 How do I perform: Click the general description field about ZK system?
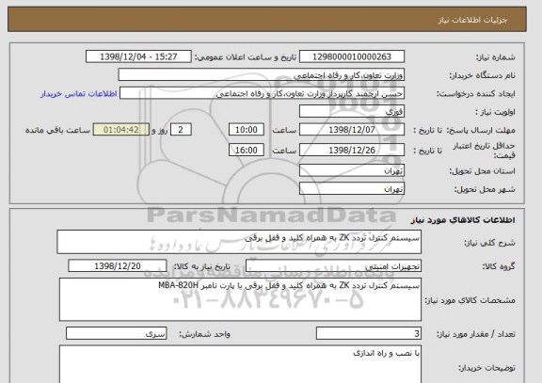(239, 242)
